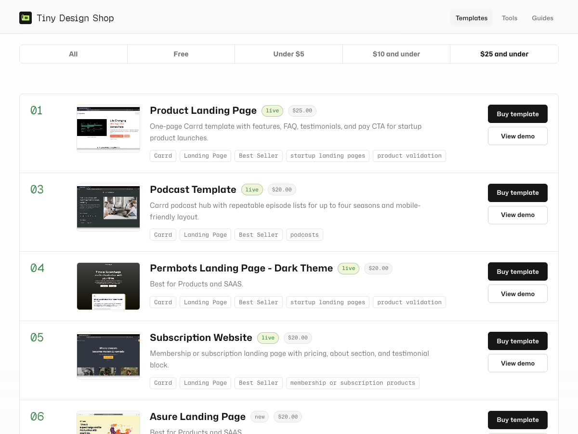The width and height of the screenshot is (578, 434).
Task: Open the Asure Landing Page title
Action: click(x=198, y=417)
